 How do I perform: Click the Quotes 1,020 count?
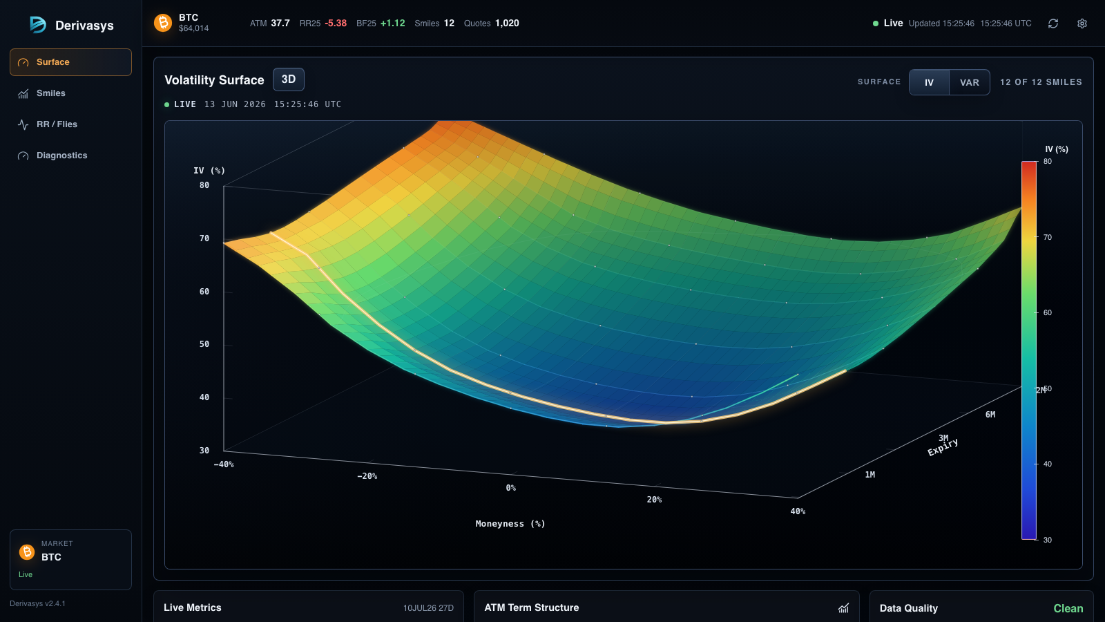click(492, 23)
